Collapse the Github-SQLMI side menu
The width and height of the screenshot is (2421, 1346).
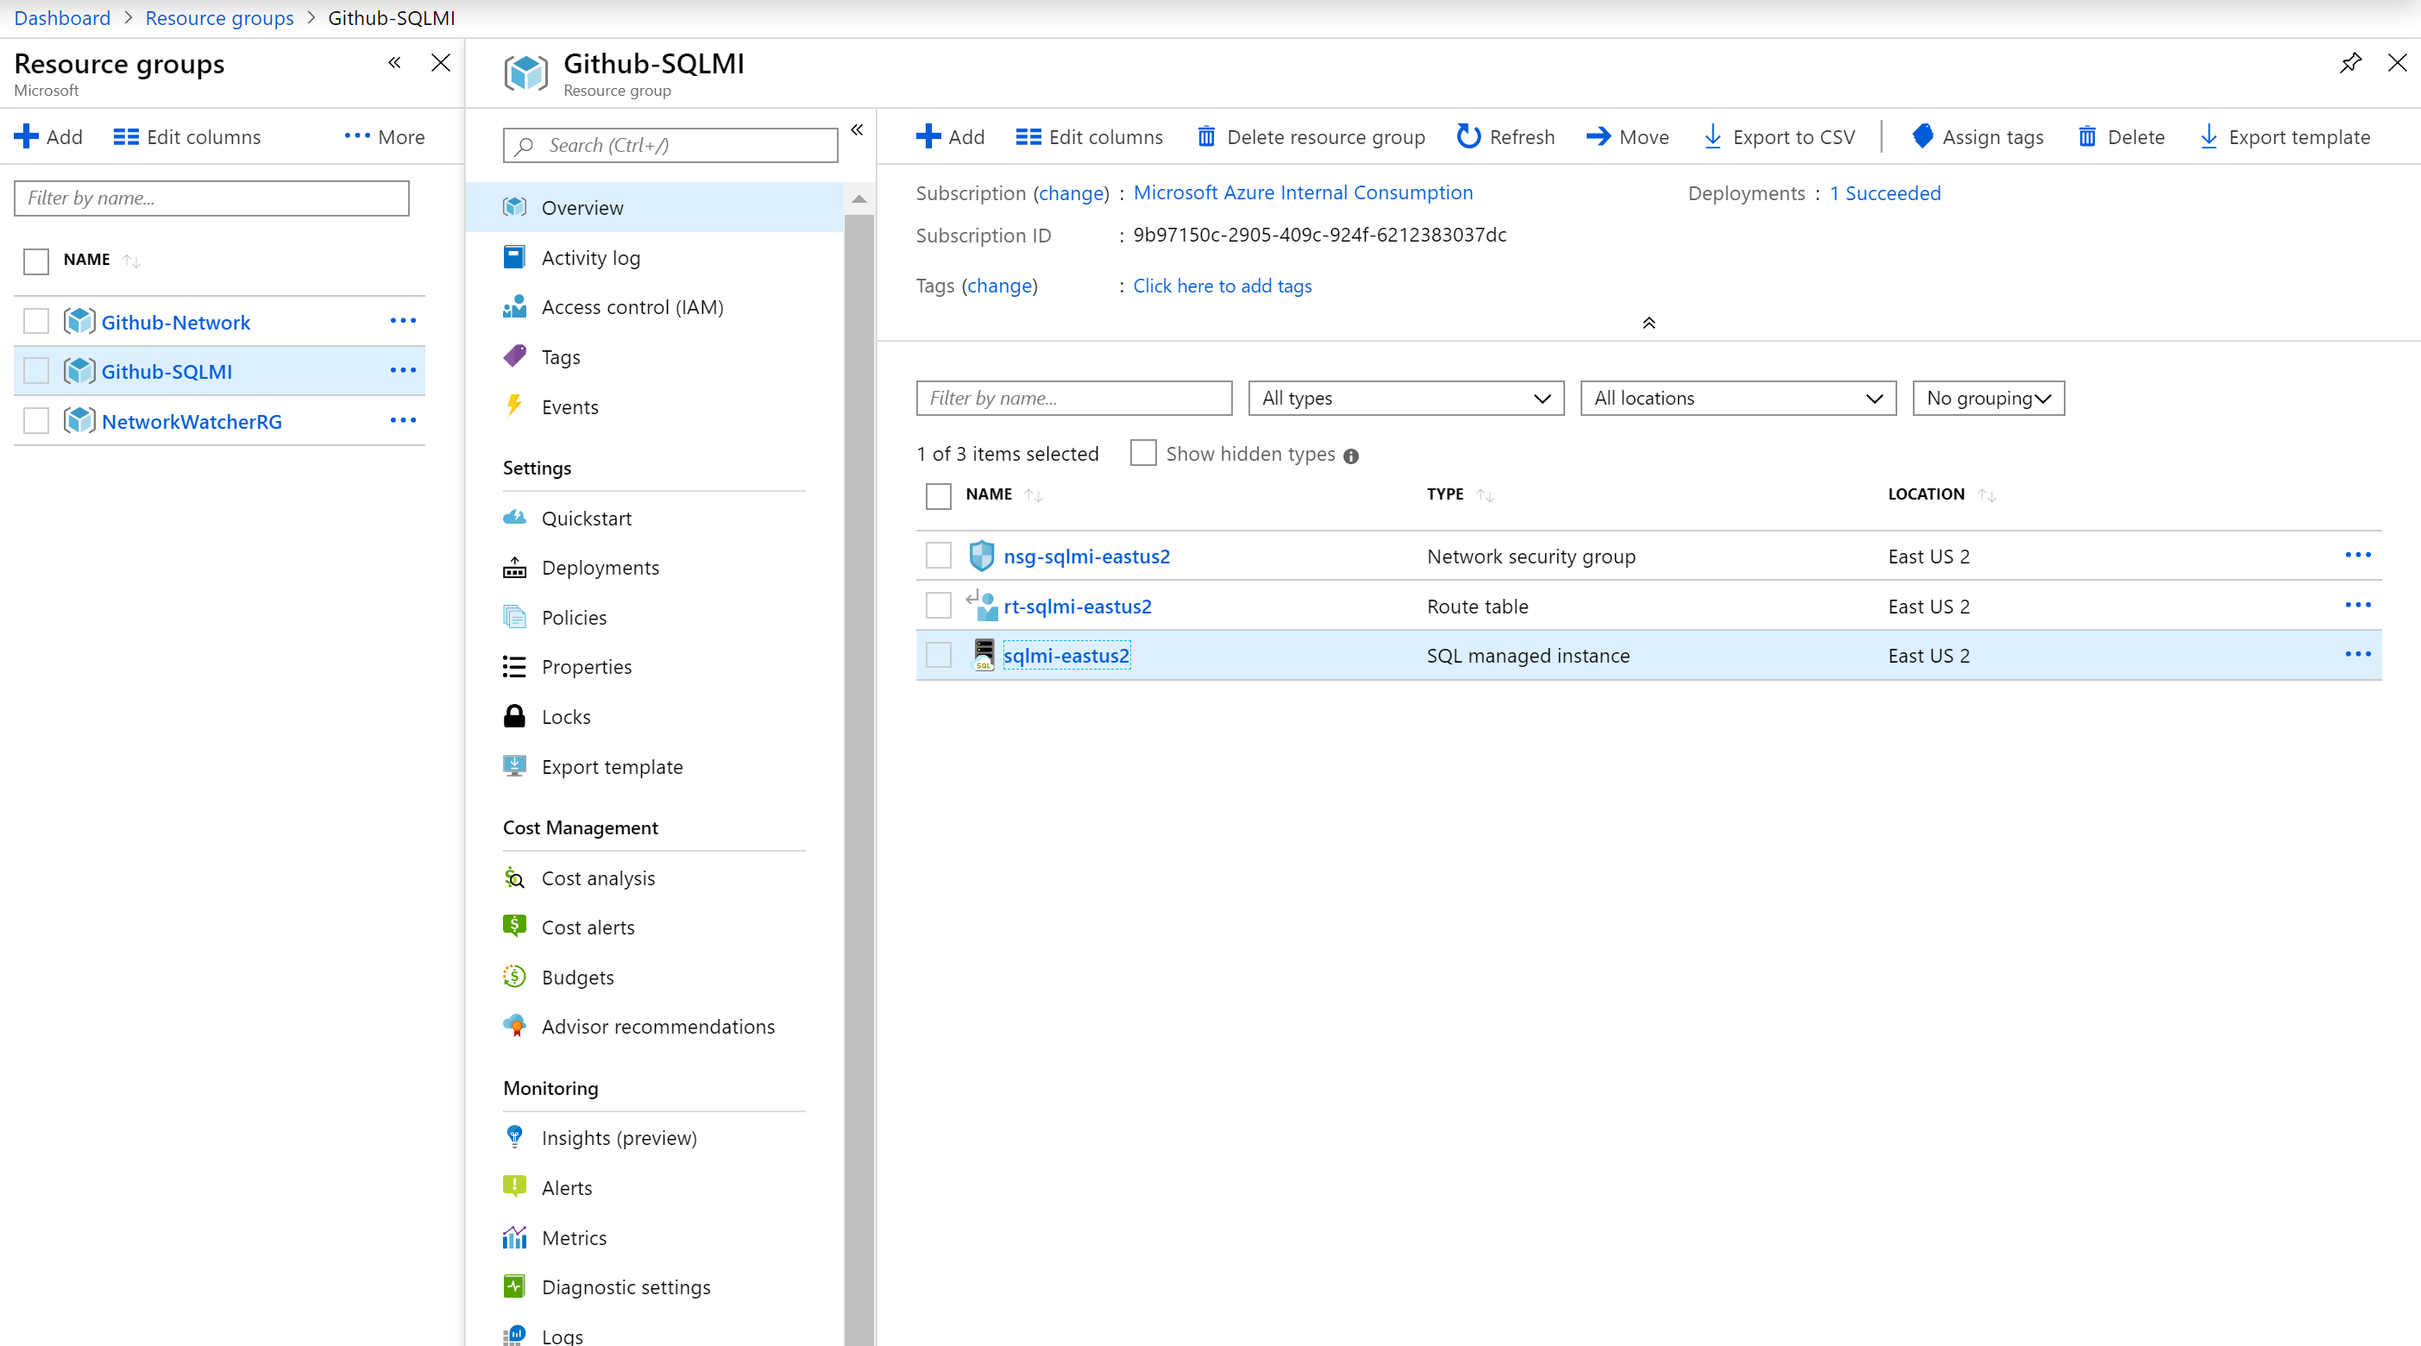pos(857,129)
